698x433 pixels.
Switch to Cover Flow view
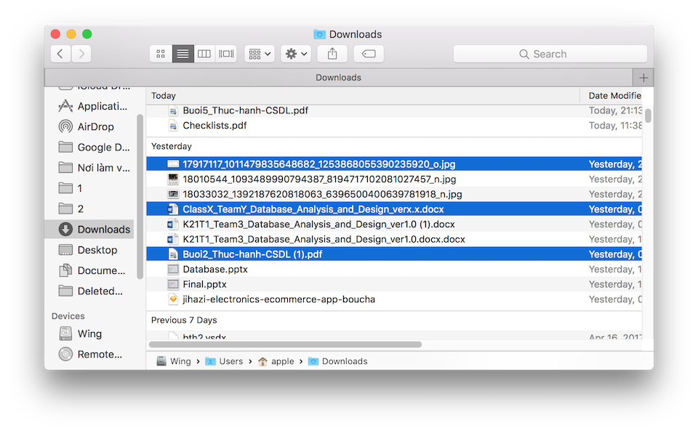tap(226, 54)
